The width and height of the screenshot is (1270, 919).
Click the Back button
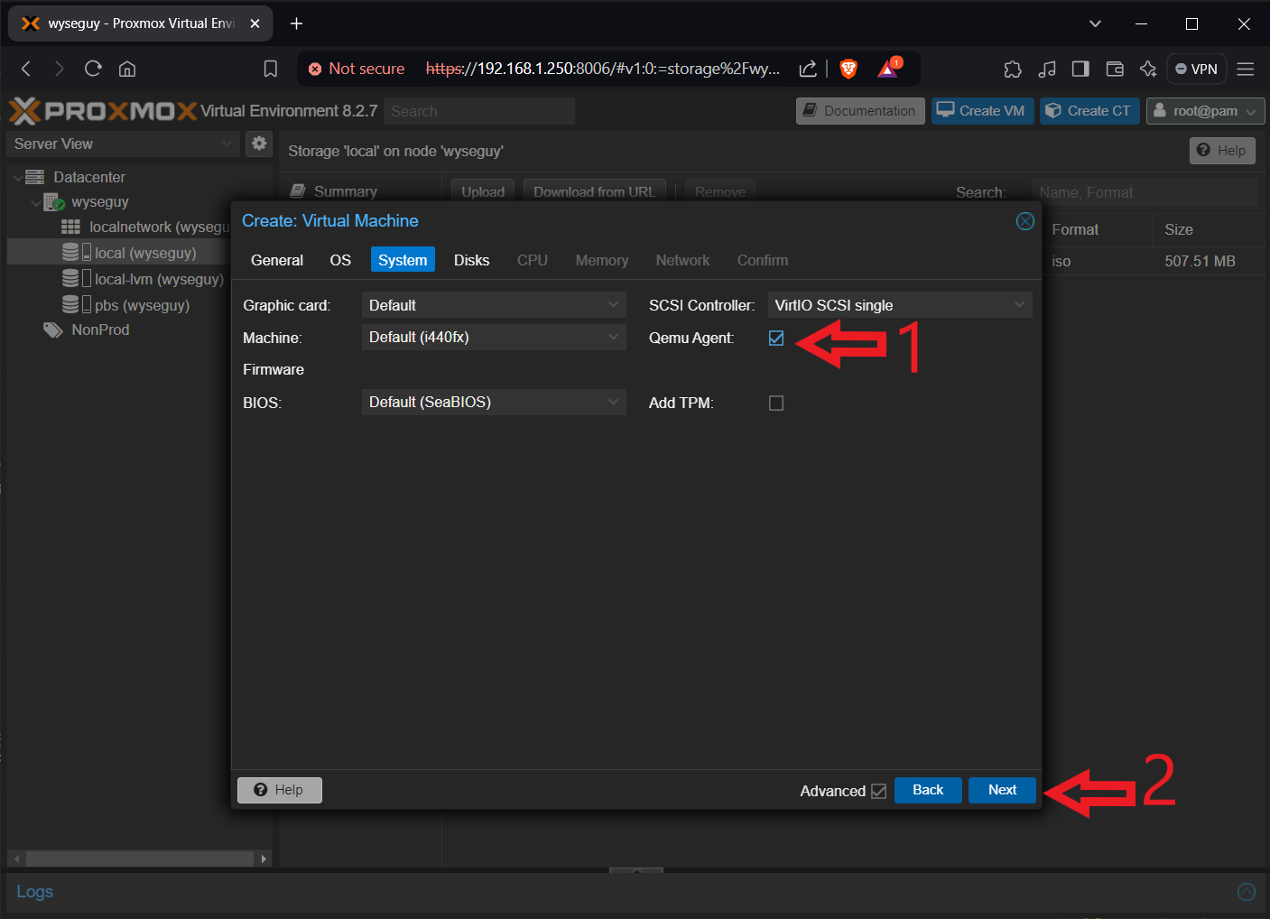coord(928,790)
